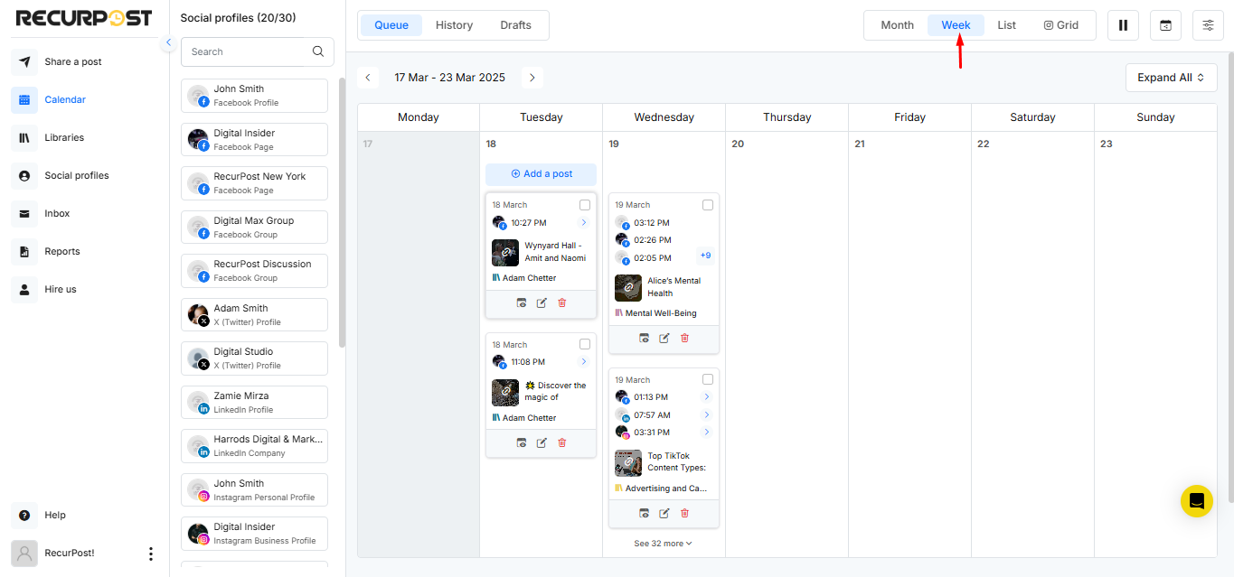Delete the 10:27 PM Wynyard Hall post

(561, 302)
